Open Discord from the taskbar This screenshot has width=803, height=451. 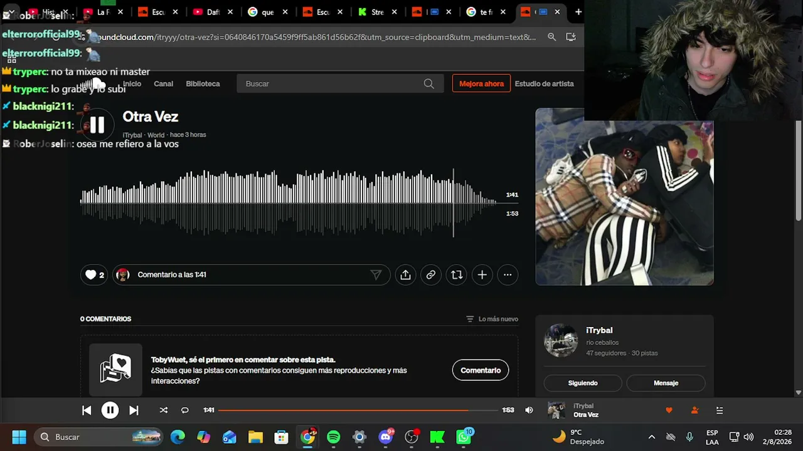385,437
